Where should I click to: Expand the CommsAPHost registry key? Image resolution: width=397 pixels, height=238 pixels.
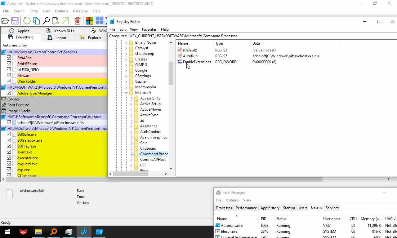[131, 160]
